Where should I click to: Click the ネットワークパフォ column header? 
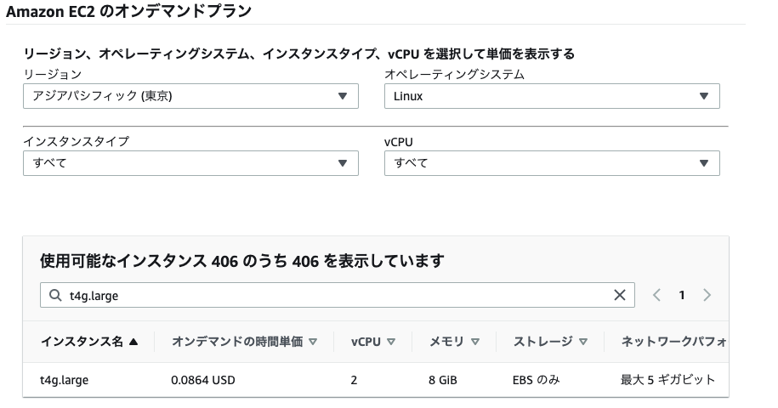[673, 342]
